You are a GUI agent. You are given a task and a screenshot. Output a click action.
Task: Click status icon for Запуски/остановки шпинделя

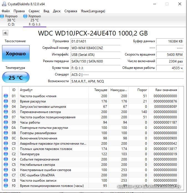point(6,106)
